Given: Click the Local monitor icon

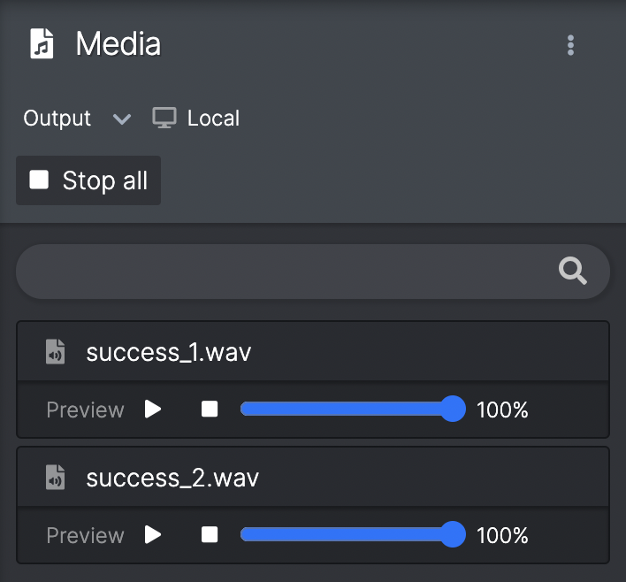Looking at the screenshot, I should (x=164, y=118).
